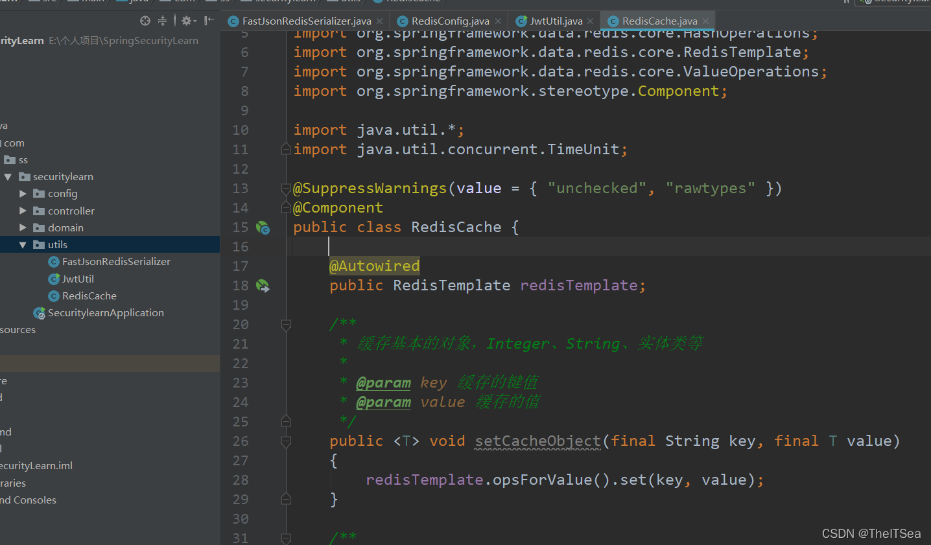
Task: Close the RedisCache.java tab
Action: pos(706,21)
